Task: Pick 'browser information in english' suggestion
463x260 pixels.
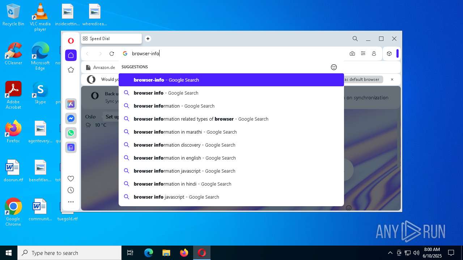Action: tap(231, 158)
